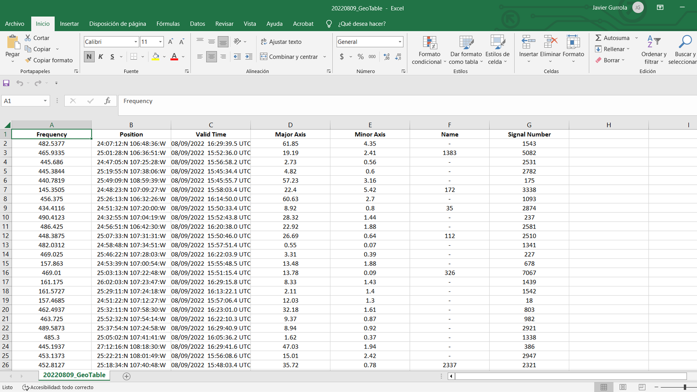Click the percent style icon

point(360,57)
